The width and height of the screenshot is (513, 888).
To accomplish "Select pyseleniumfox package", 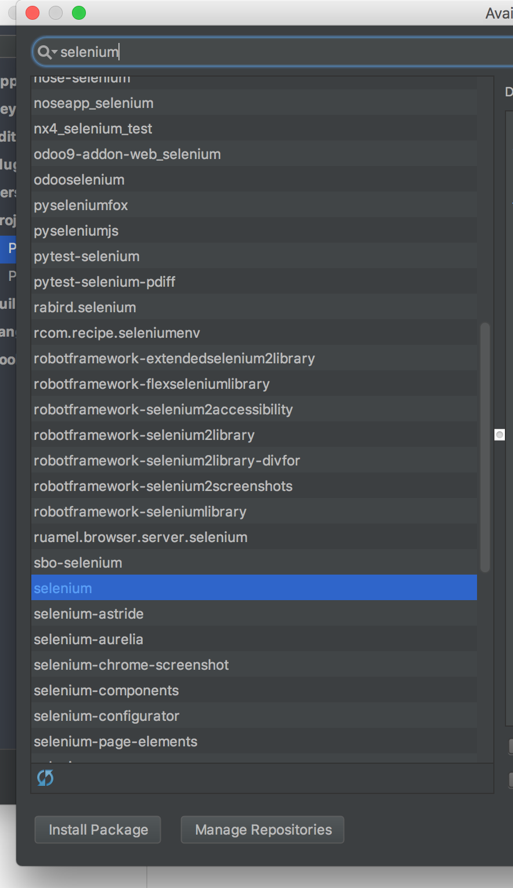I will coord(254,205).
